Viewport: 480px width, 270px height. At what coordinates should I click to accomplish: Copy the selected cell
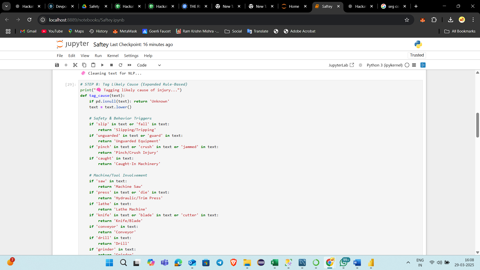84,65
